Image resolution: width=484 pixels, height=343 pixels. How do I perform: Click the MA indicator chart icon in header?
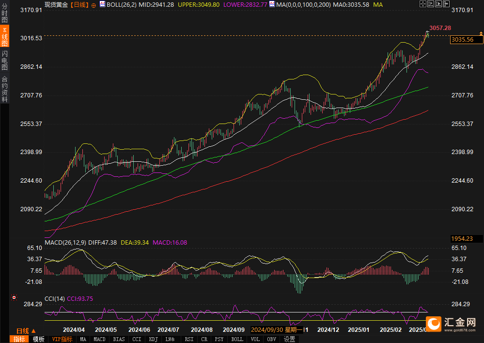(x=272, y=4)
